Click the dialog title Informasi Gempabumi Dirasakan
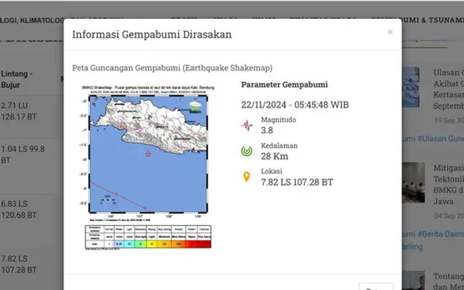The width and height of the screenshot is (464, 290). pos(152,34)
